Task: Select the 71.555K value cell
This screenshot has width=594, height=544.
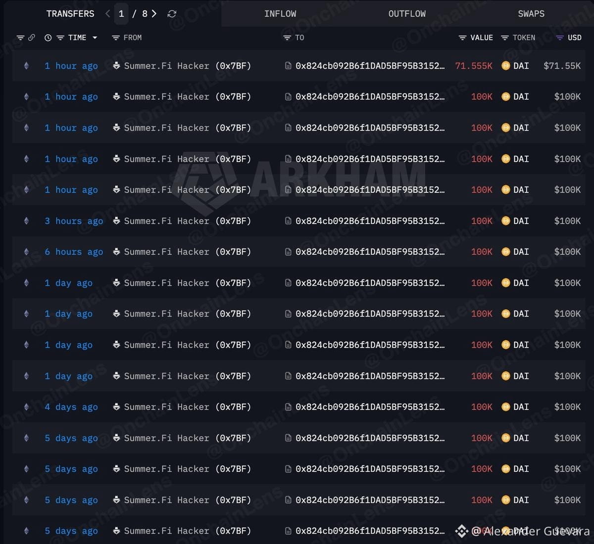Action: tap(474, 66)
